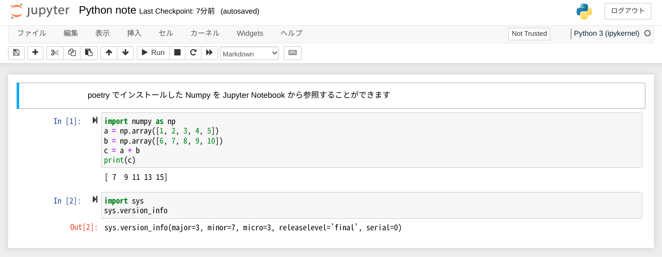Open the カーネル menu
The height and width of the screenshot is (257, 662).
pos(205,33)
